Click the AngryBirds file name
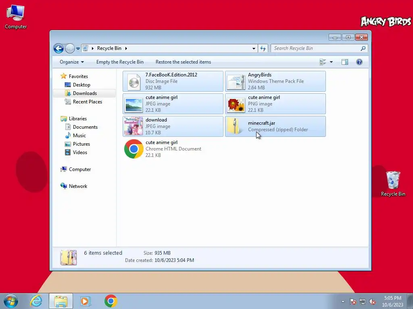 [x=260, y=75]
